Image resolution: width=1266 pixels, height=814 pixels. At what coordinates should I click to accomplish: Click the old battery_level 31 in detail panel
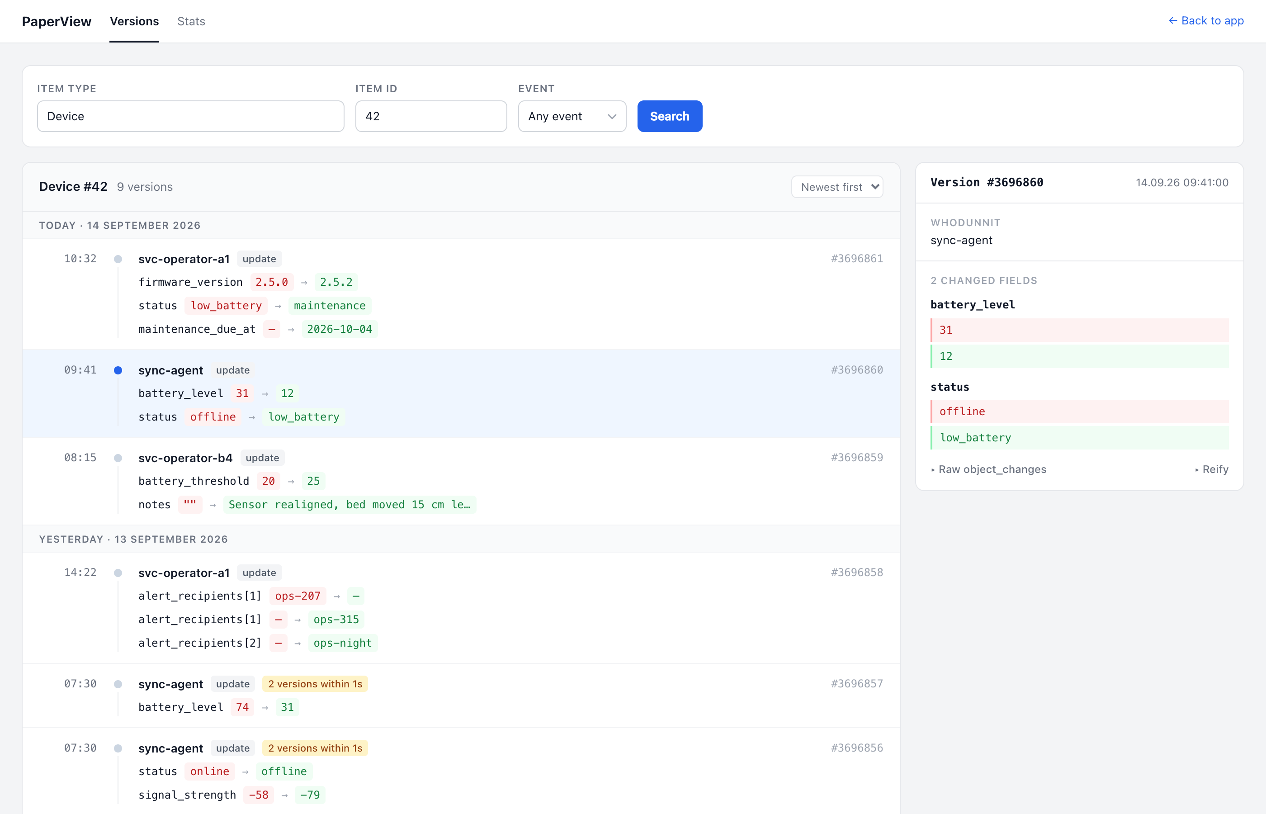pyautogui.click(x=1079, y=330)
